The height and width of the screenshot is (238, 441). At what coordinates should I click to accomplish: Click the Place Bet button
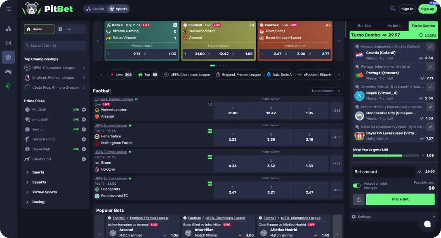[x=400, y=199]
